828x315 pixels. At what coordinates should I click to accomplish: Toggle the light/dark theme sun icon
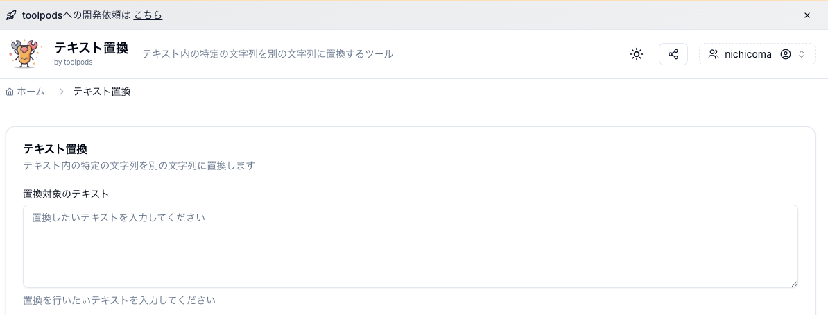tap(637, 54)
